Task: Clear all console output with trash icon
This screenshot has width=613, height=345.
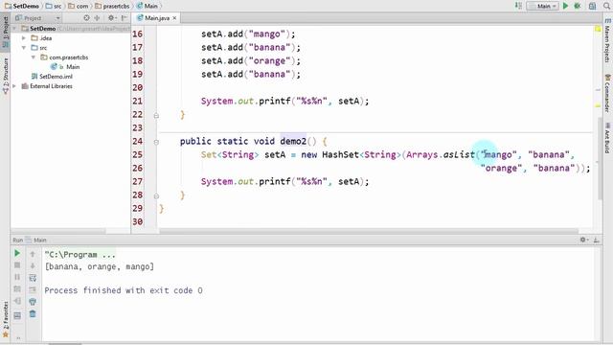Action: pyautogui.click(x=33, y=313)
